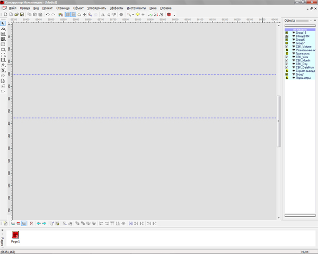Create a new blank document
The height and width of the screenshot is (254, 318).
pos(5,14)
